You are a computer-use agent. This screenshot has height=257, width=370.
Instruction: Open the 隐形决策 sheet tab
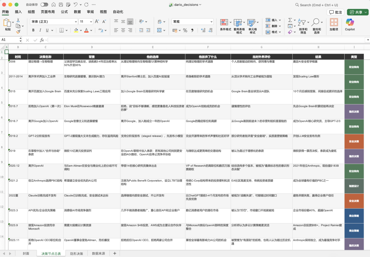pyautogui.click(x=76, y=254)
